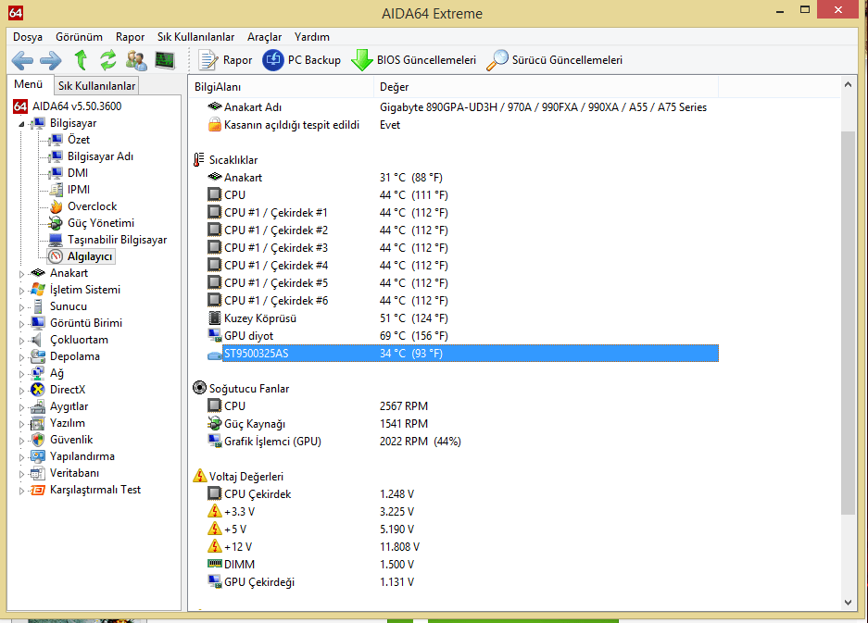Click the Yapılandırma tree icon
The image size is (868, 623).
38,456
